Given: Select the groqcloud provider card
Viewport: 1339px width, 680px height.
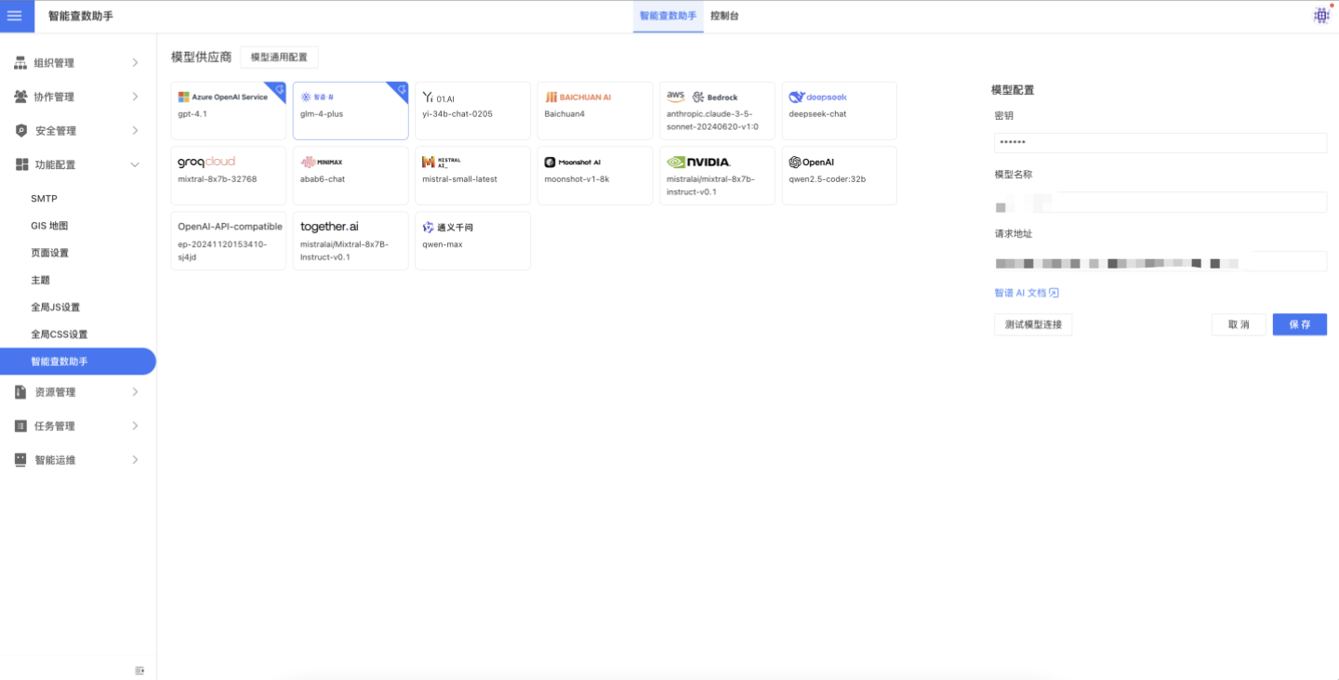Looking at the screenshot, I should [229, 176].
